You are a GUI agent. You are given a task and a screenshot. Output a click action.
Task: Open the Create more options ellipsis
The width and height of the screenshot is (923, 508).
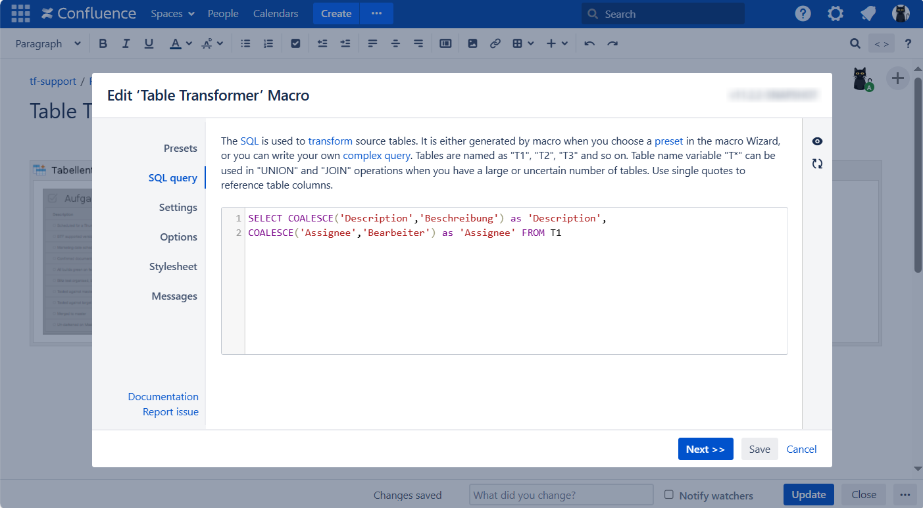coord(376,13)
